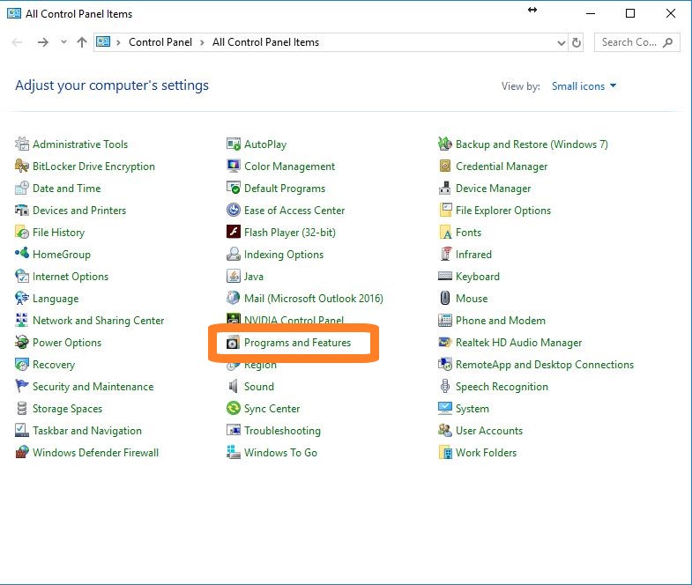Image resolution: width=692 pixels, height=585 pixels.
Task: Open the Recovery icon
Action: pos(22,365)
